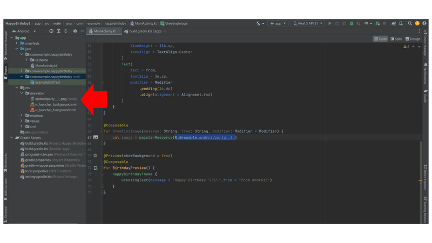Image resolution: width=432 pixels, height=243 pixels.
Task: Expand the manifests folder
Action: 17,43
